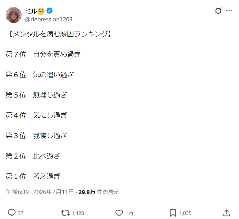239x219 pixels.
Task: Click the display name ミル
Action: (x=31, y=11)
